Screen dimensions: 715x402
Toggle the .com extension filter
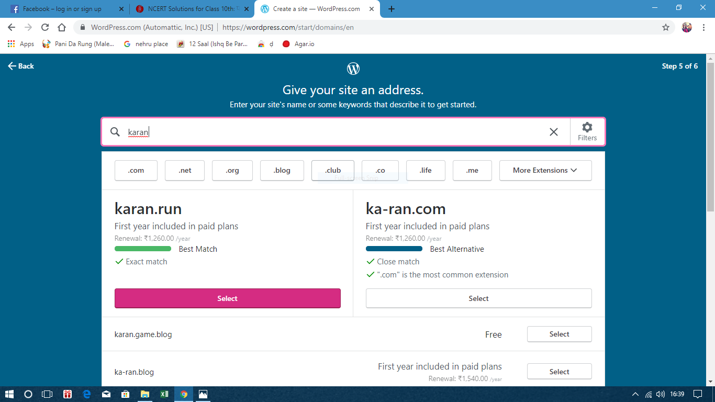(x=136, y=171)
